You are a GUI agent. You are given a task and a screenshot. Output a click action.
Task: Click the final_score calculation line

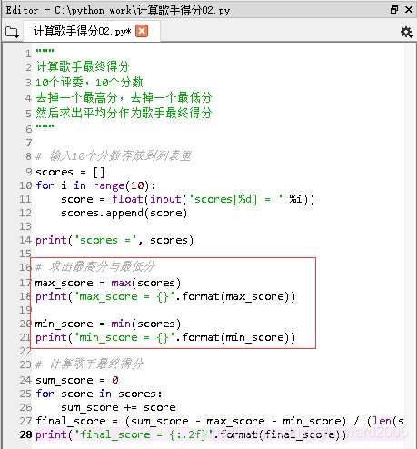pyautogui.click(x=220, y=421)
